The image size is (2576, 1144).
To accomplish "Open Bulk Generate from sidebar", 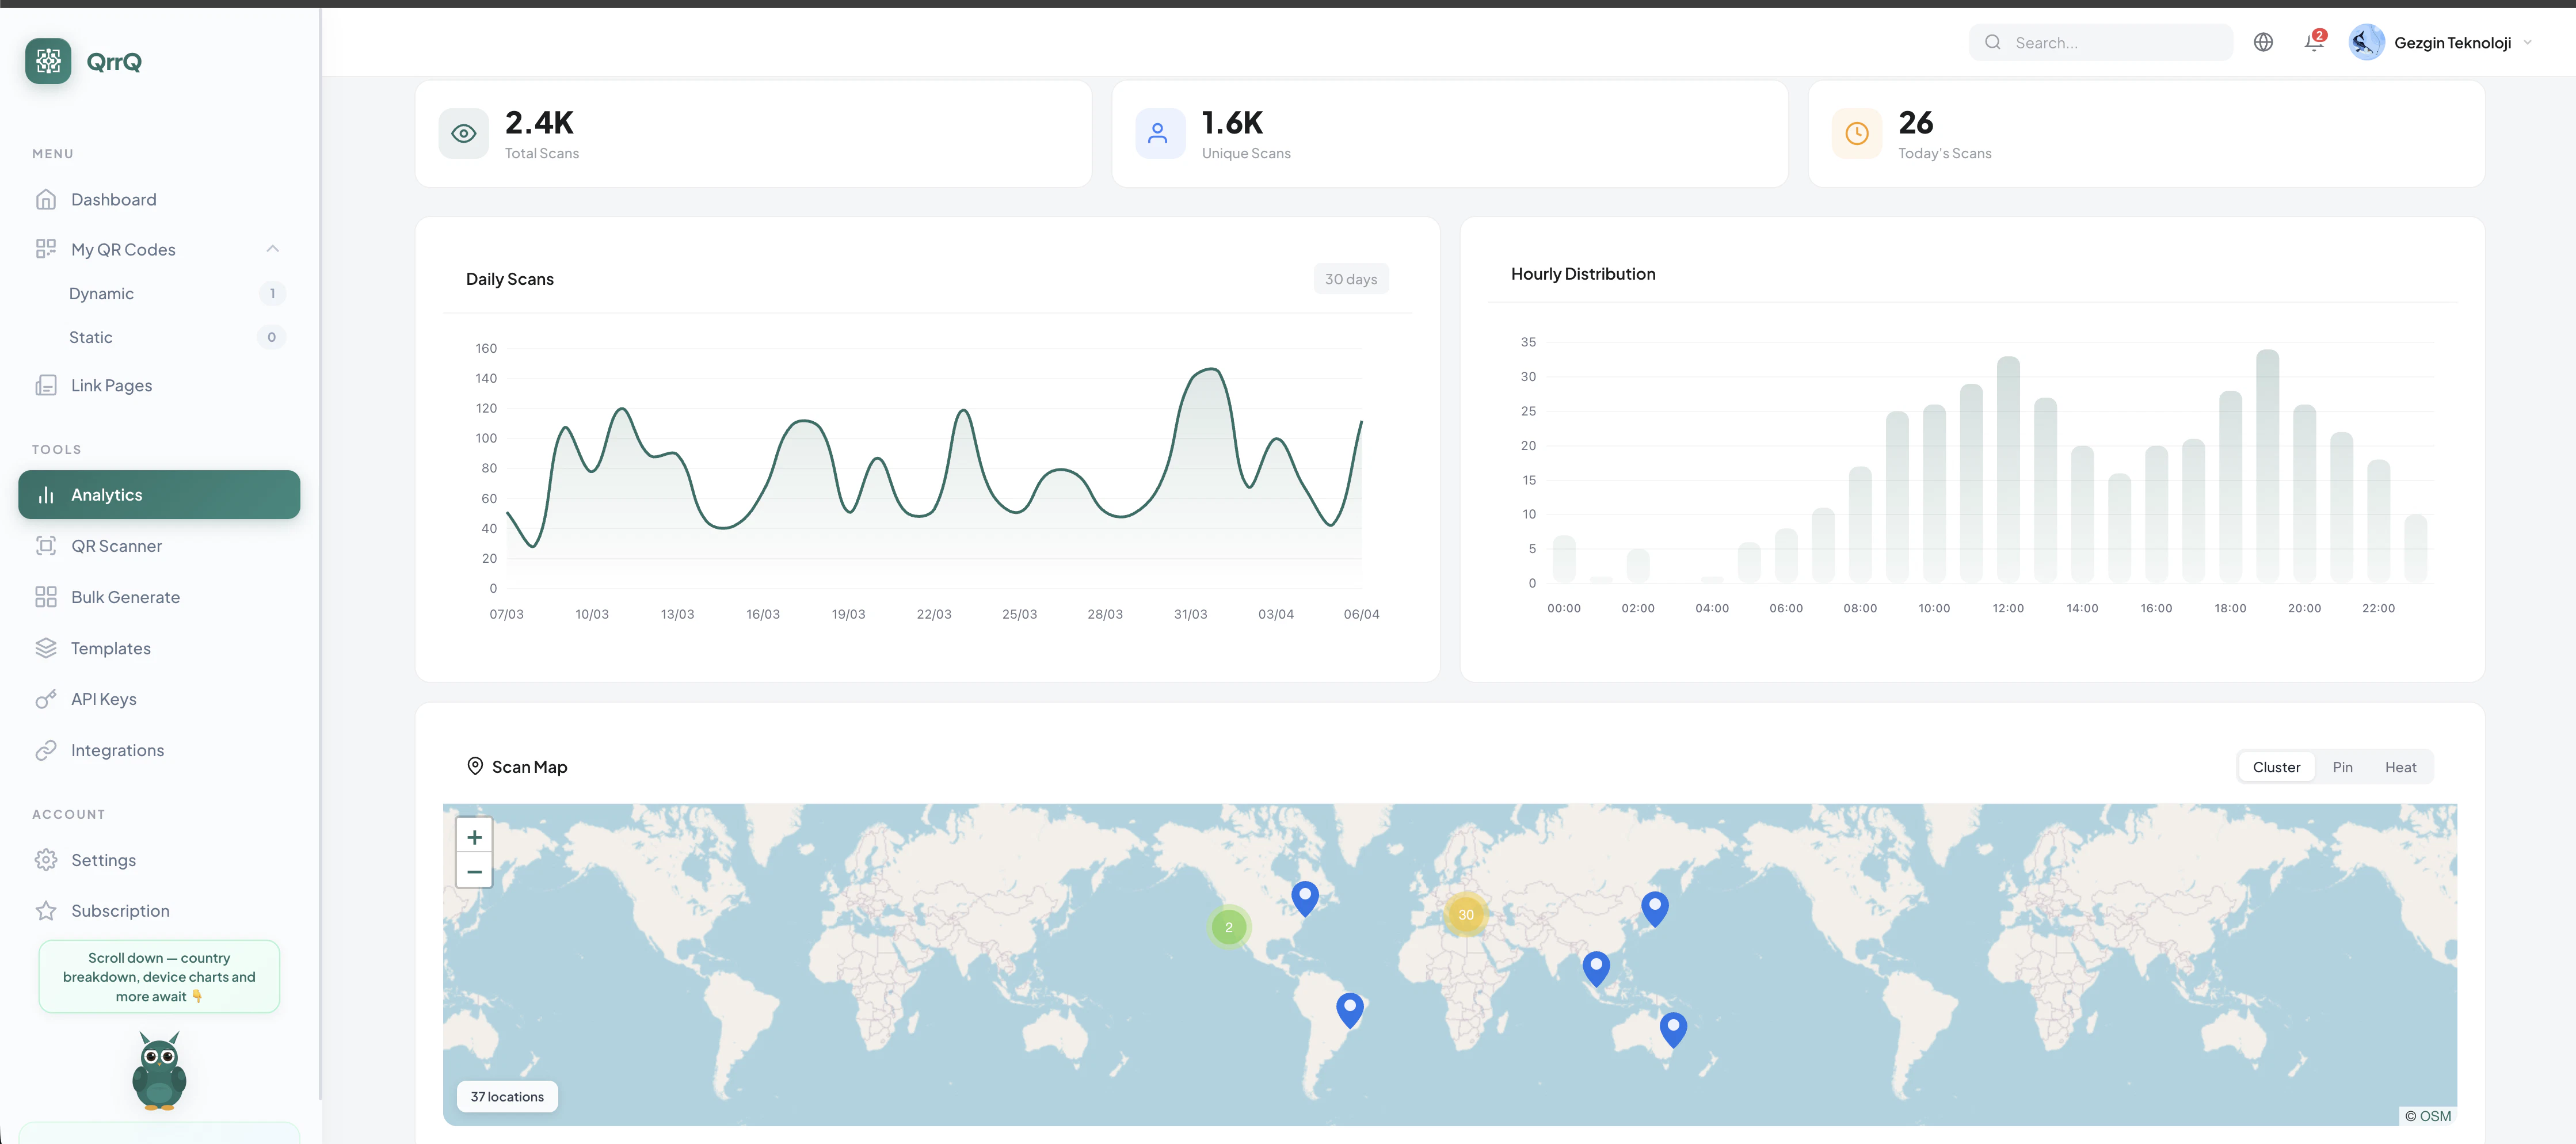I will [125, 597].
